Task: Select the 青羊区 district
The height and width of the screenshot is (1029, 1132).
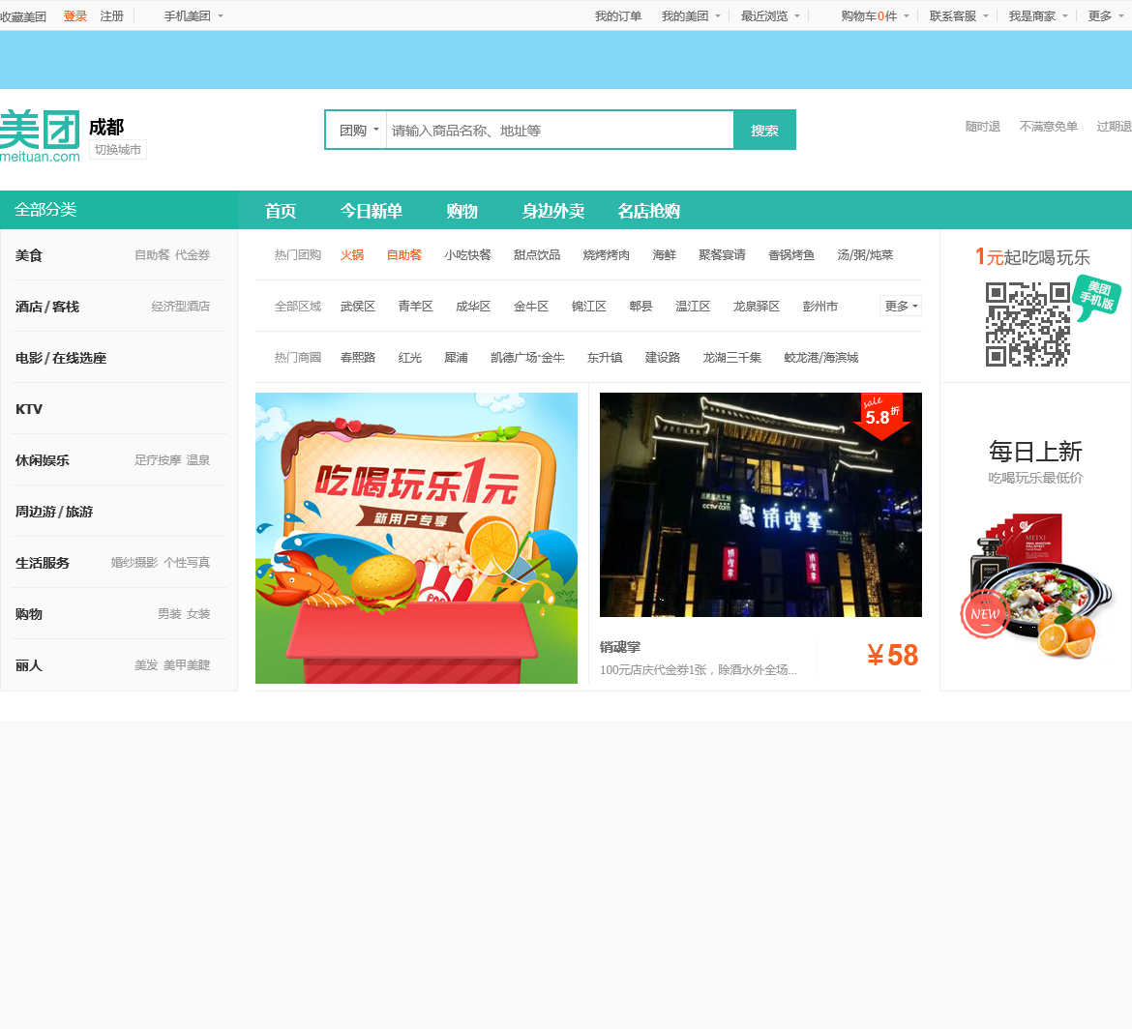Action: (416, 306)
